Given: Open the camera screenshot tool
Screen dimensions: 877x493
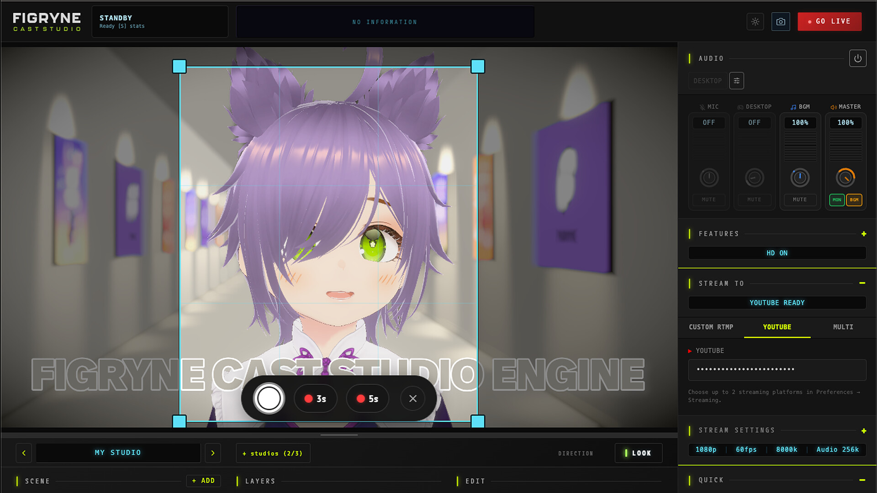Looking at the screenshot, I should [x=781, y=21].
